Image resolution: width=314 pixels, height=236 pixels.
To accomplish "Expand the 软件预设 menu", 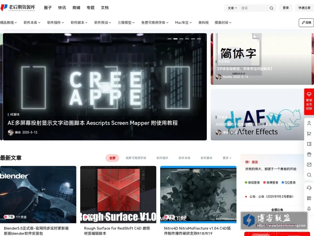I will (x=103, y=23).
